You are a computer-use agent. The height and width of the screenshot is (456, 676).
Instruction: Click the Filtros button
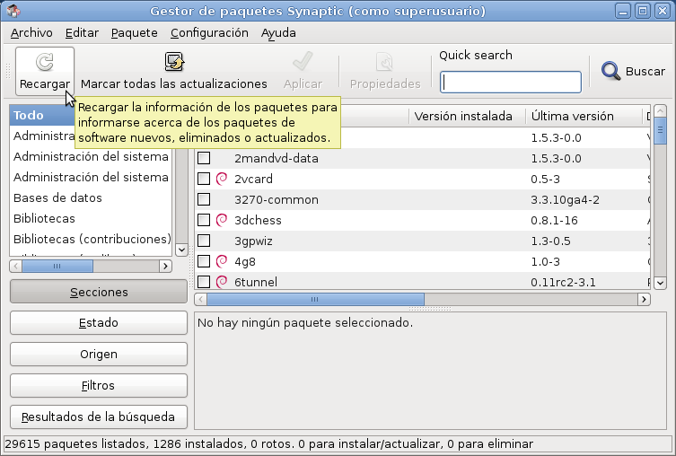pyautogui.click(x=99, y=385)
